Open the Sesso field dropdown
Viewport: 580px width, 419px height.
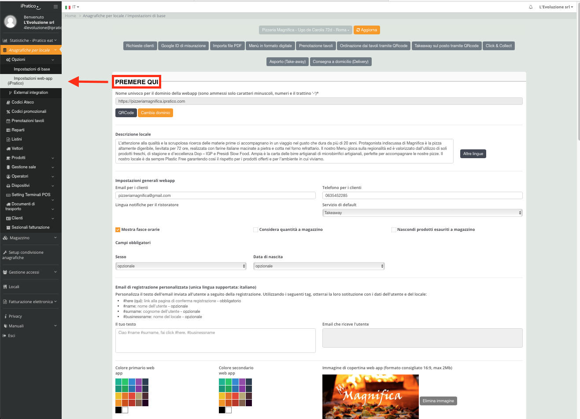tap(181, 266)
